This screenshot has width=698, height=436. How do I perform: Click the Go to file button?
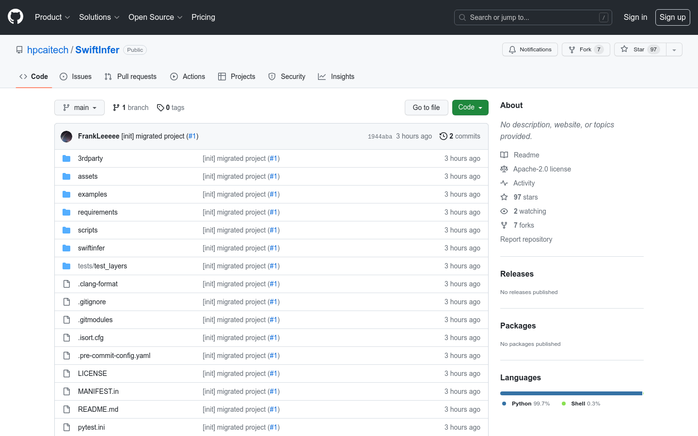click(x=427, y=108)
